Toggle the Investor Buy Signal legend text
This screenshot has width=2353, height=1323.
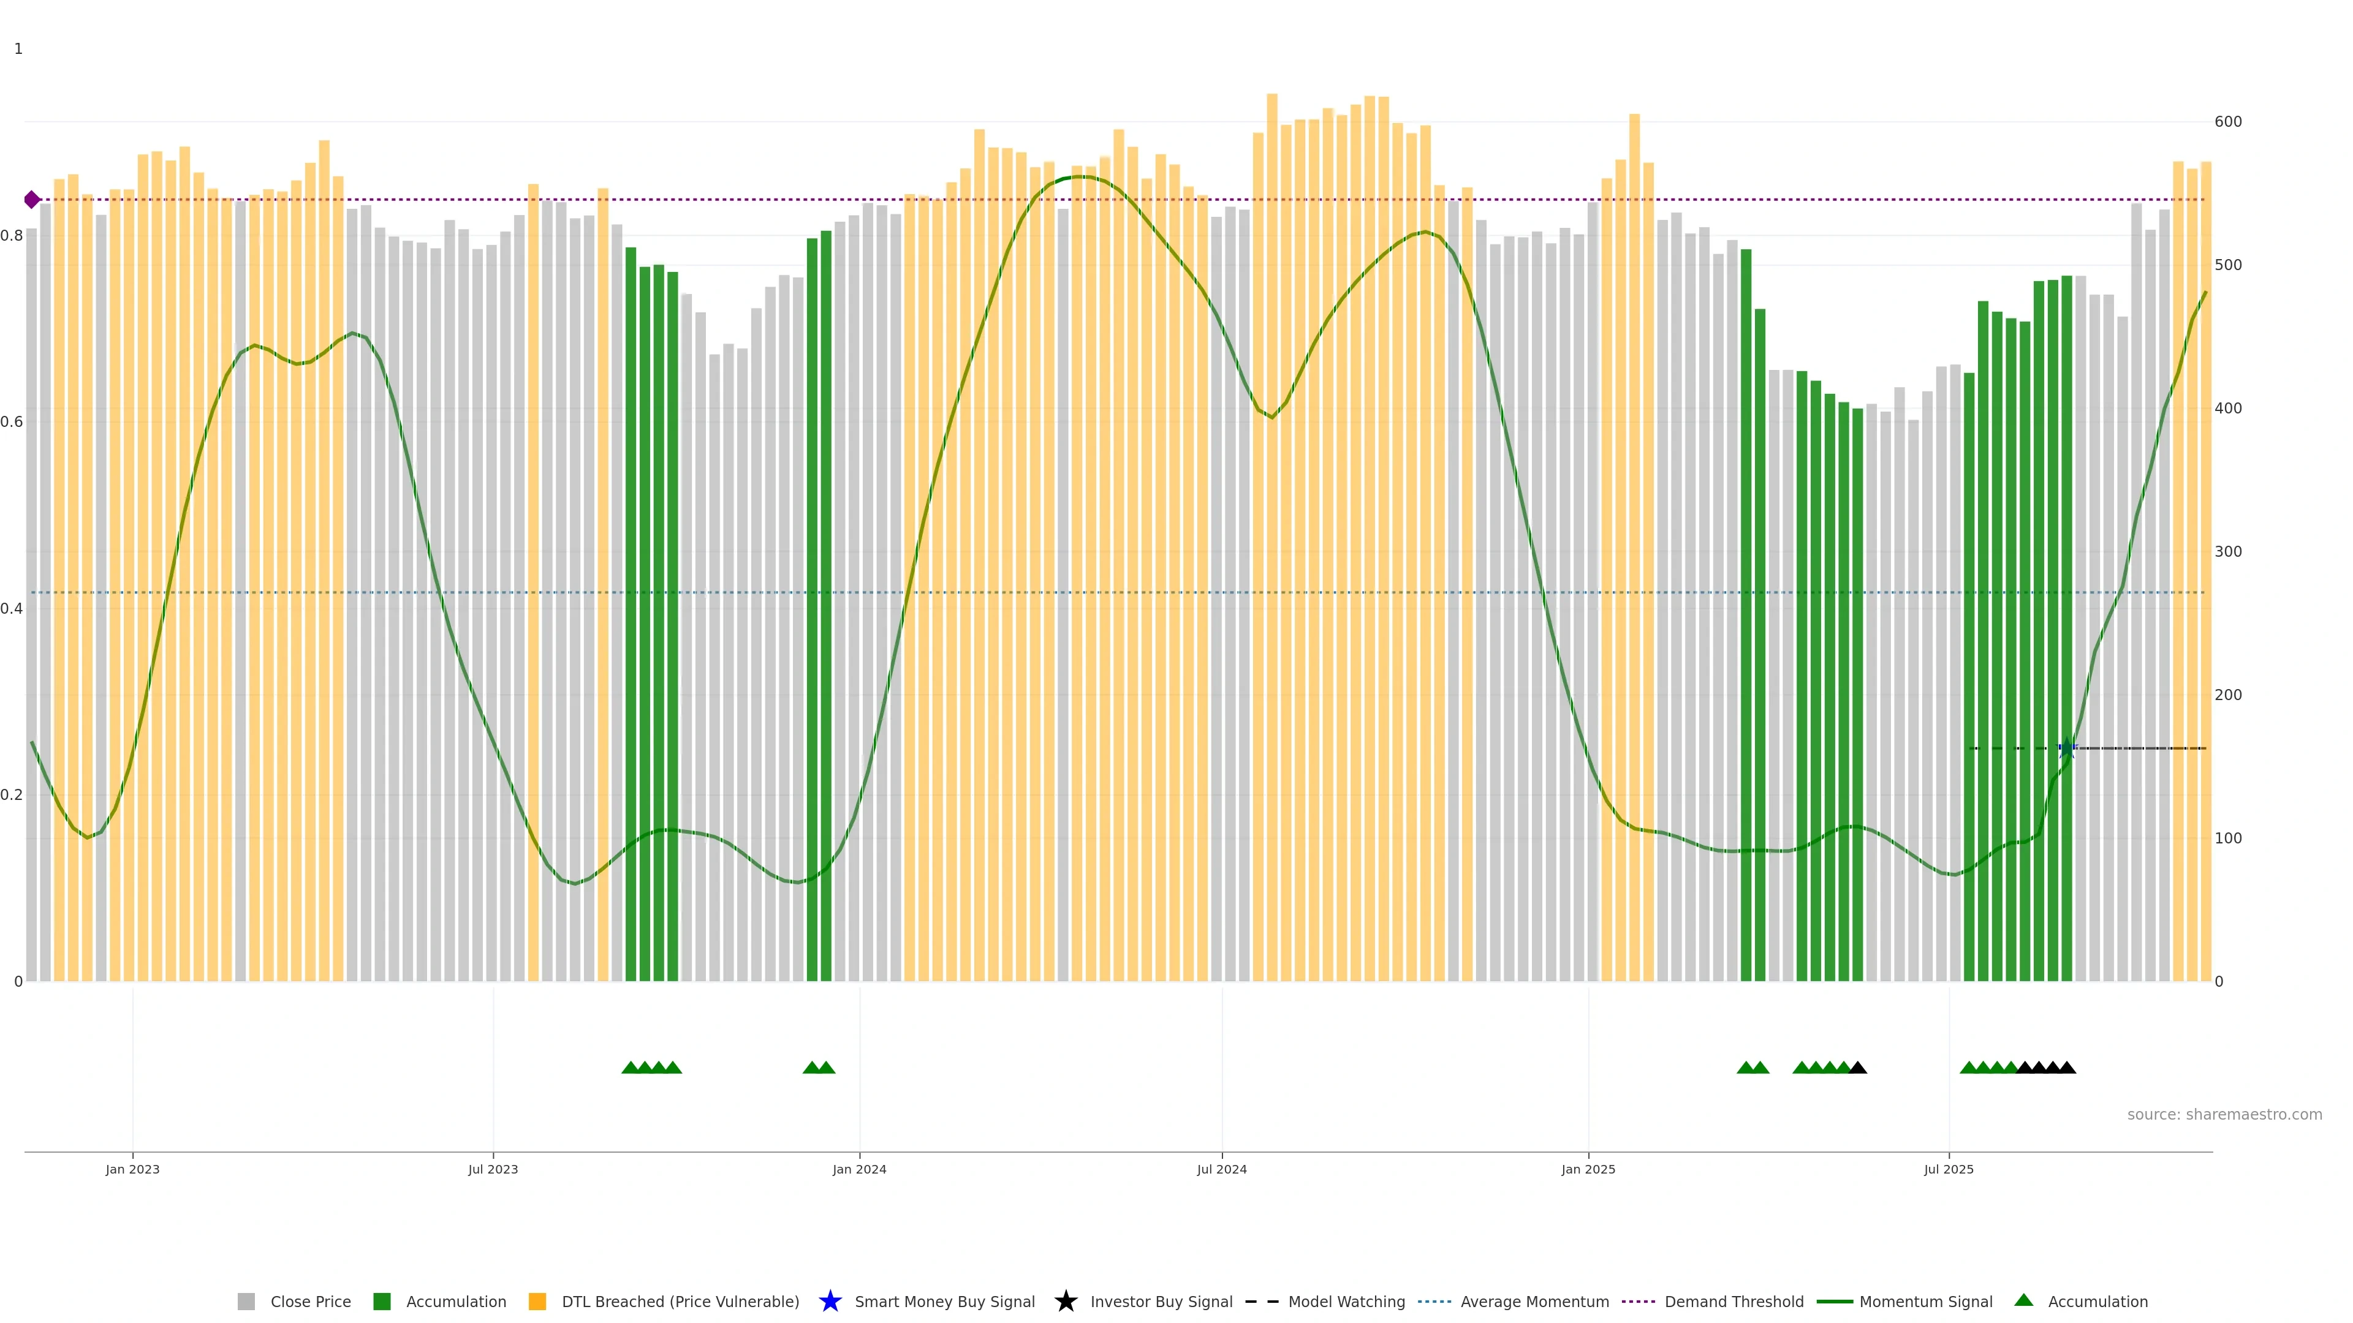[x=1161, y=1301]
